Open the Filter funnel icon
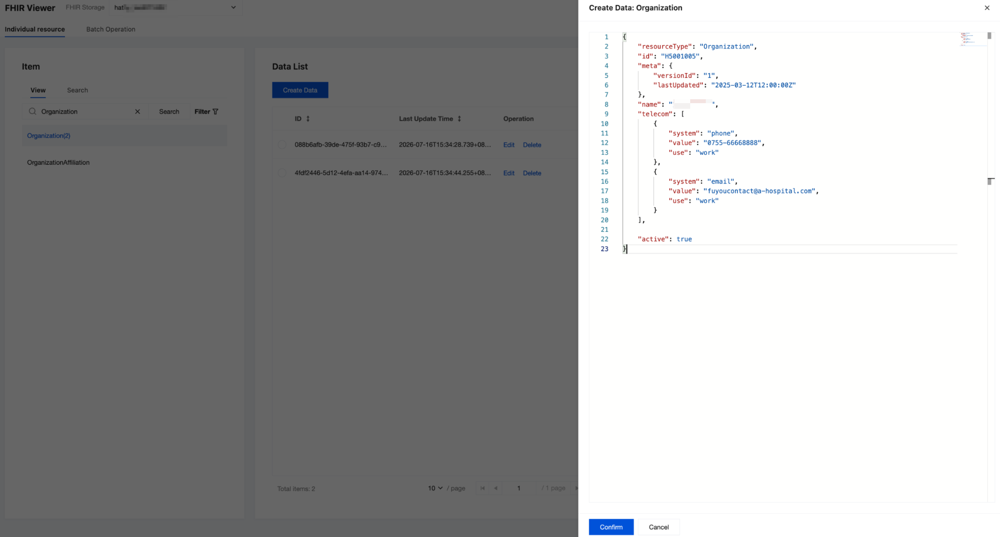The image size is (1000, 537). (x=215, y=111)
